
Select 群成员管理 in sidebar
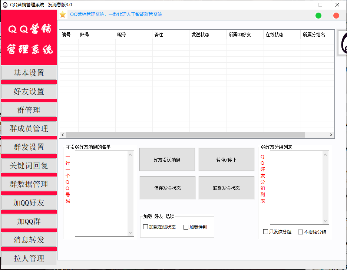pyautogui.click(x=29, y=129)
